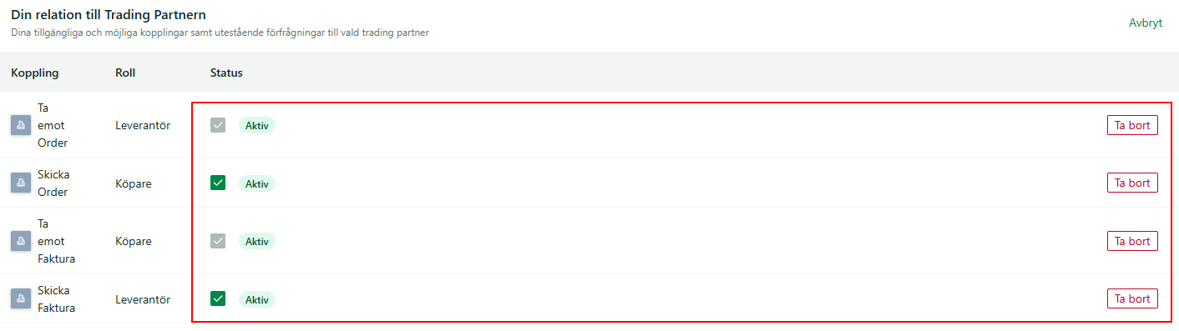Click the Koppling column header

tap(35, 73)
